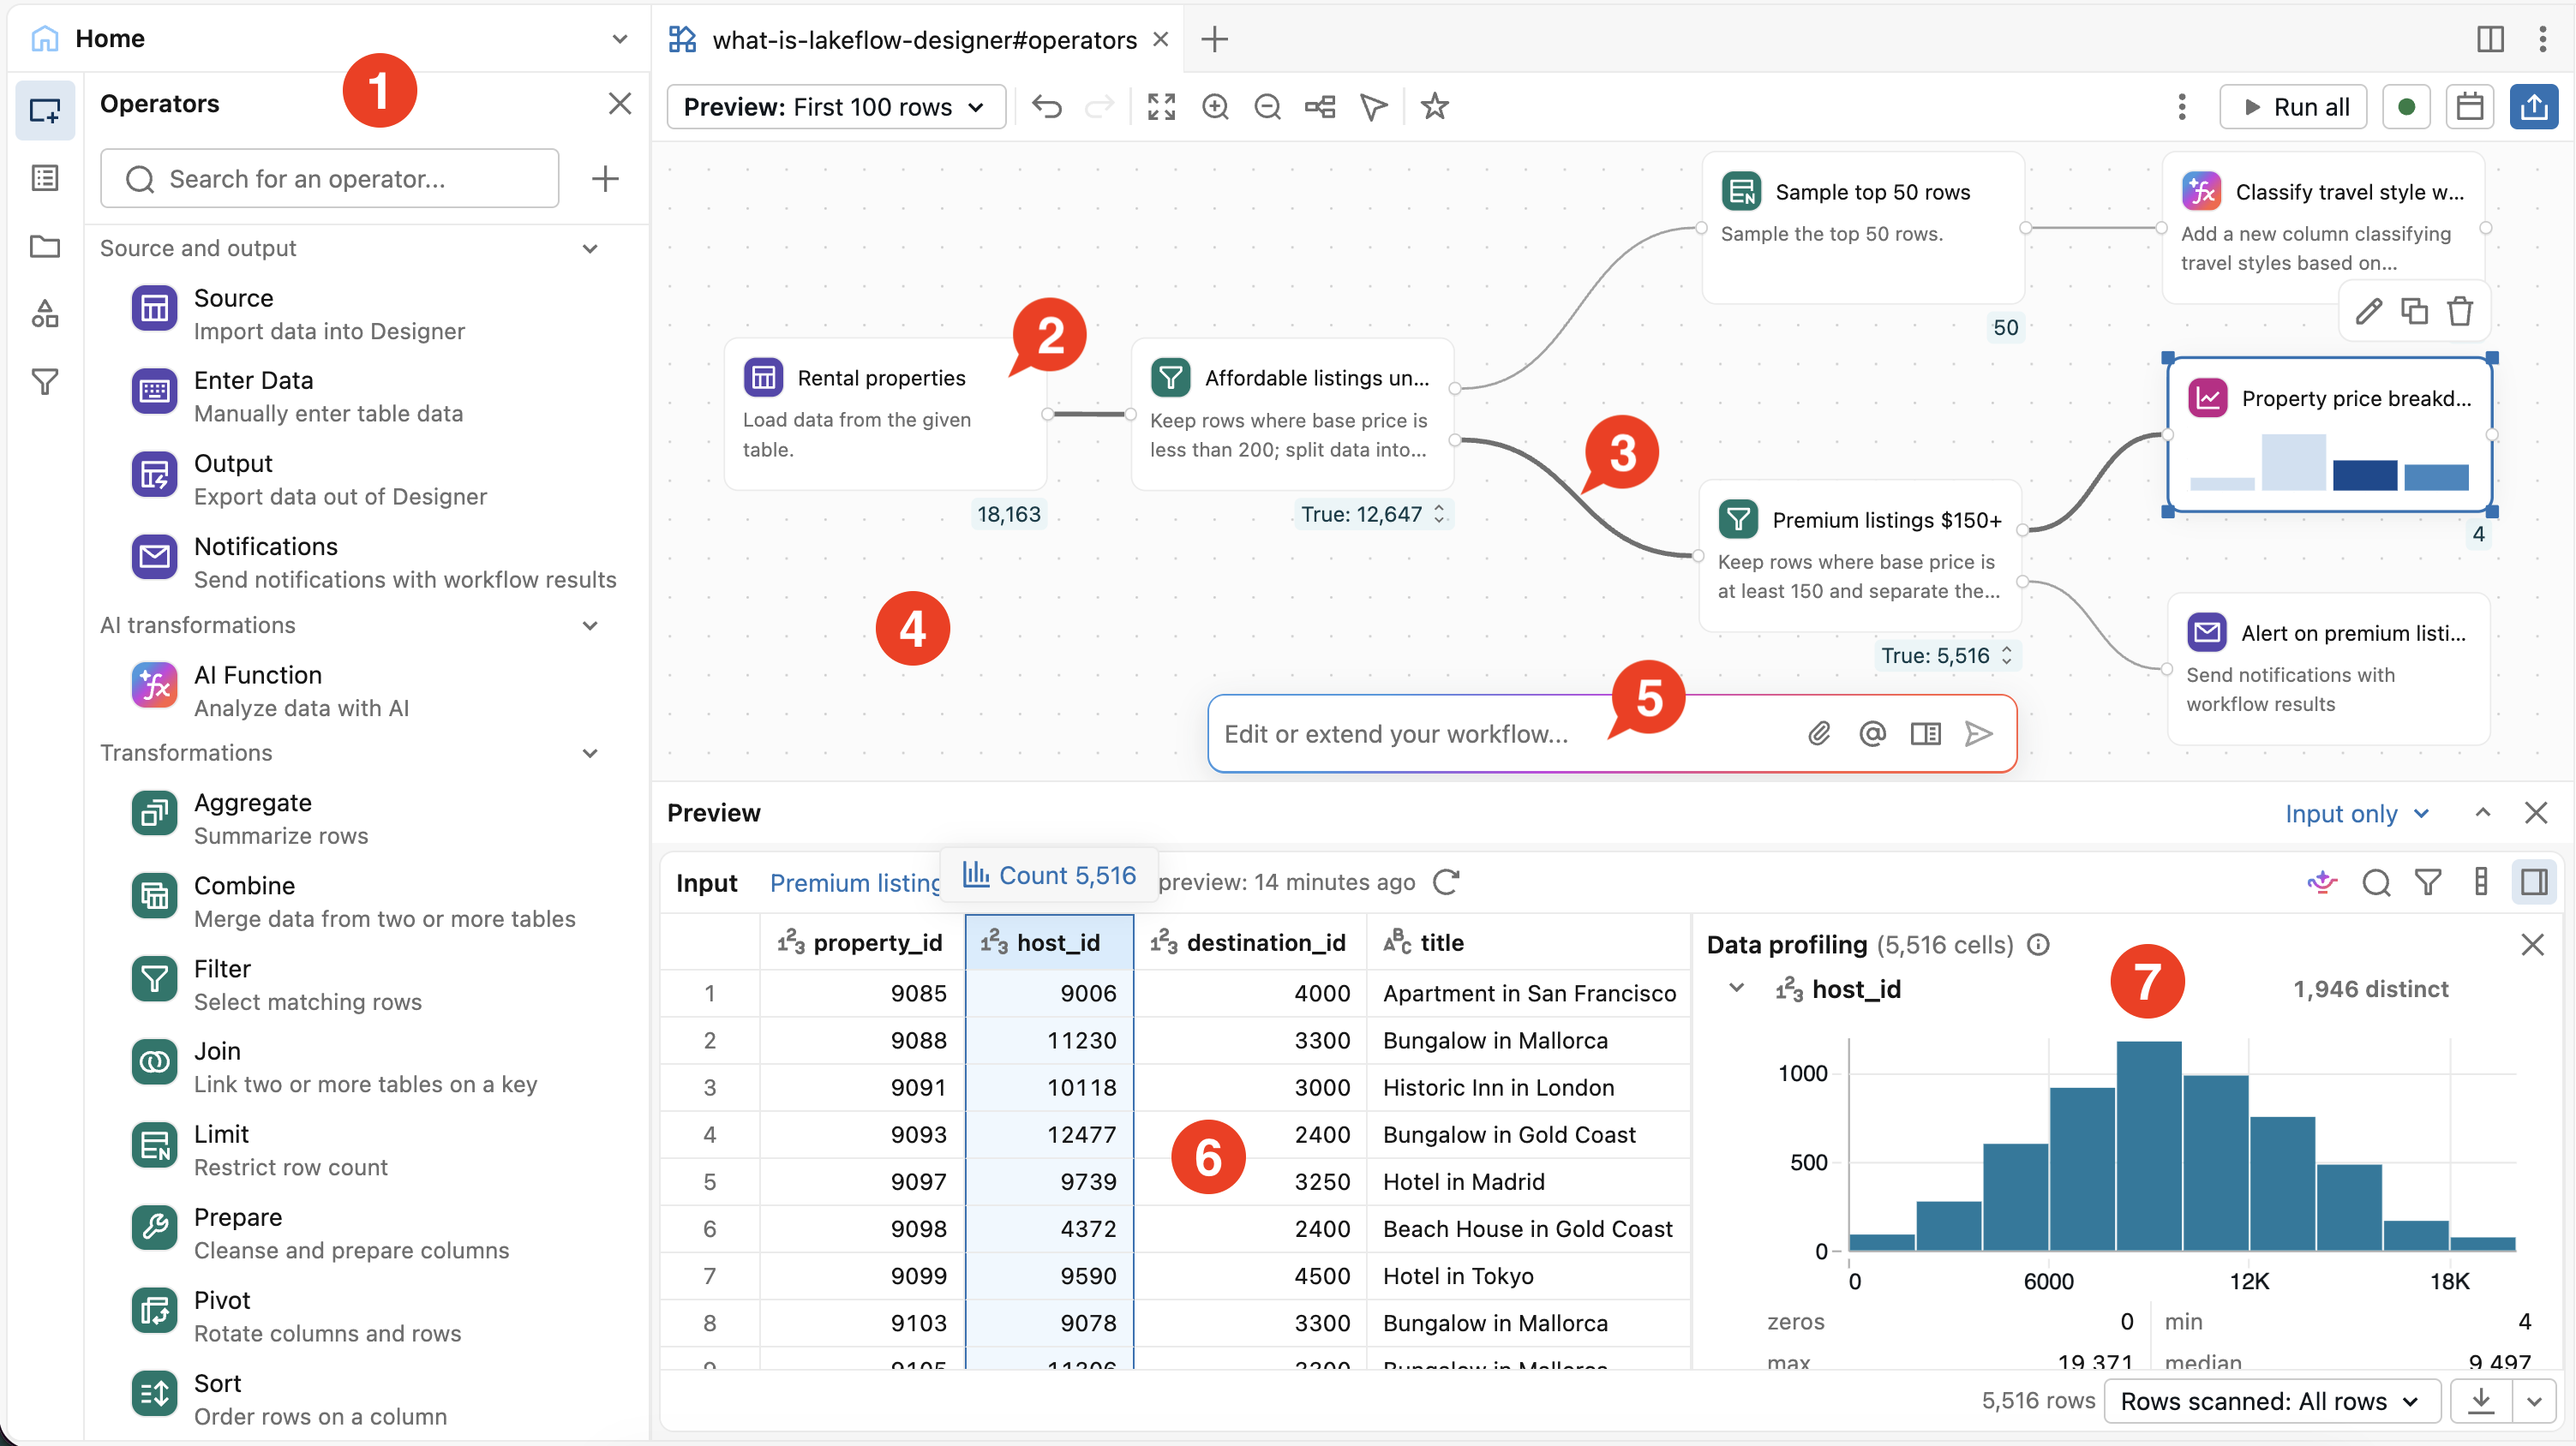
Task: Open the schedule calendar icon
Action: 2470,107
